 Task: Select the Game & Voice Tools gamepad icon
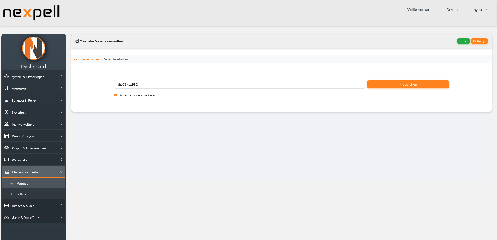(6, 217)
